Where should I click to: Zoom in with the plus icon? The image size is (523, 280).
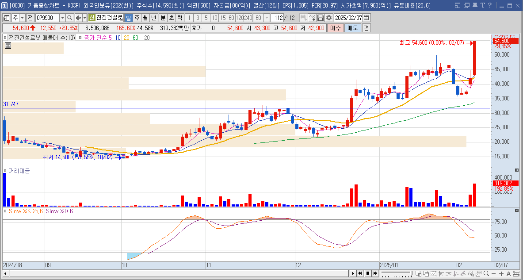501,274
